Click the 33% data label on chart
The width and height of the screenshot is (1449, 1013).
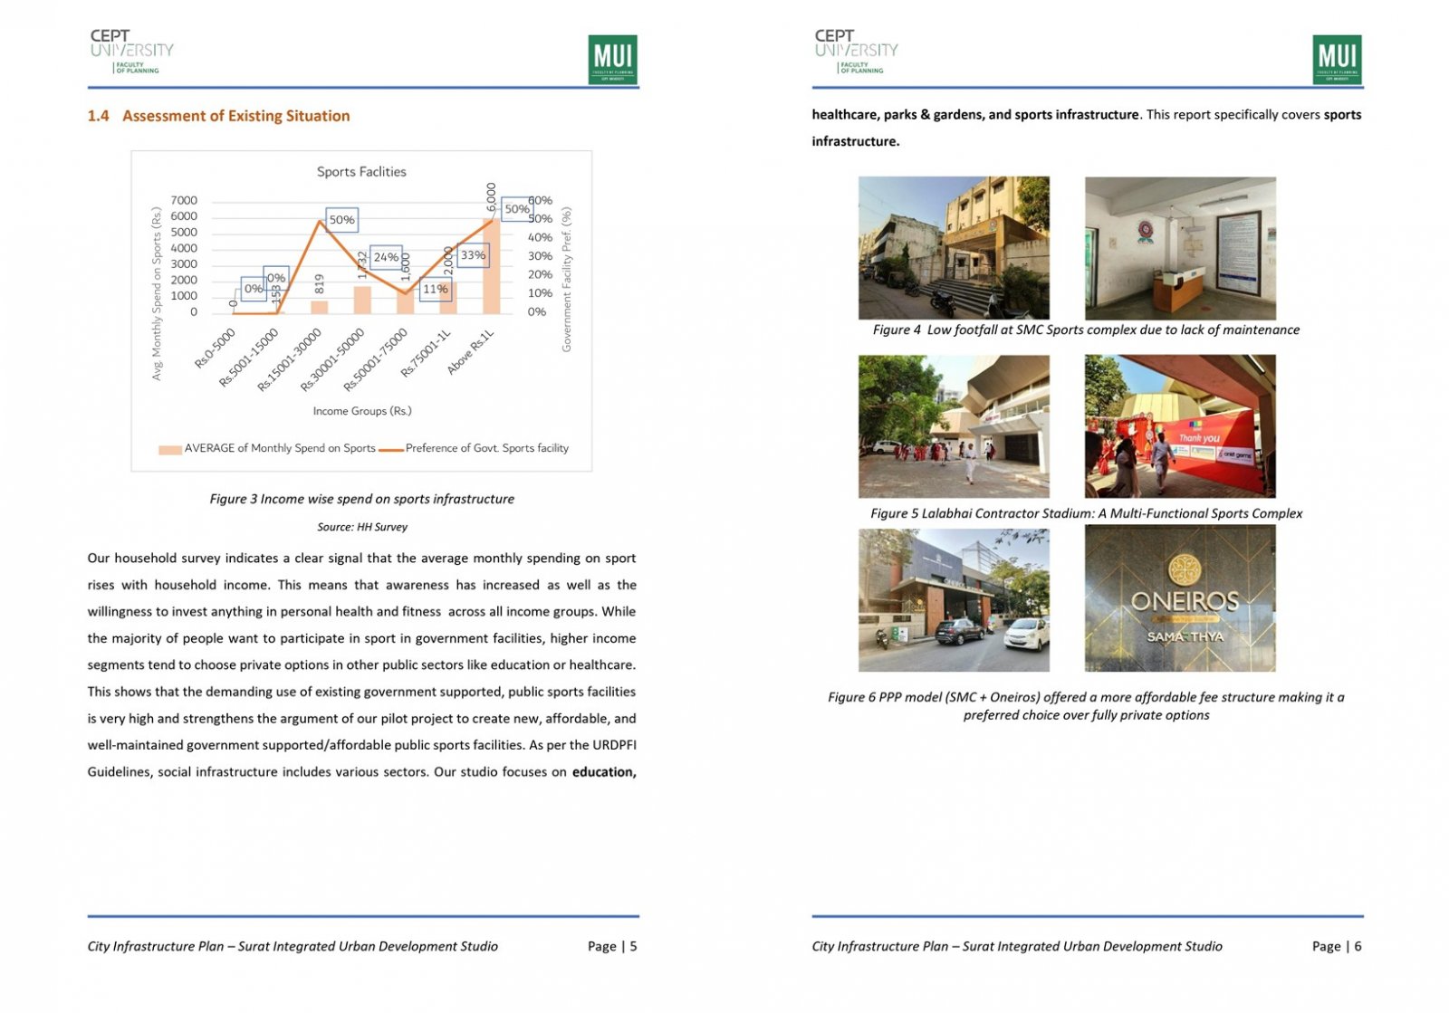pos(473,255)
